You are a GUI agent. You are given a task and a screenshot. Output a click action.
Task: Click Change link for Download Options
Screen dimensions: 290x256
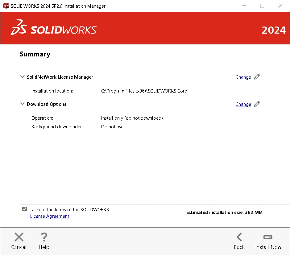point(243,104)
